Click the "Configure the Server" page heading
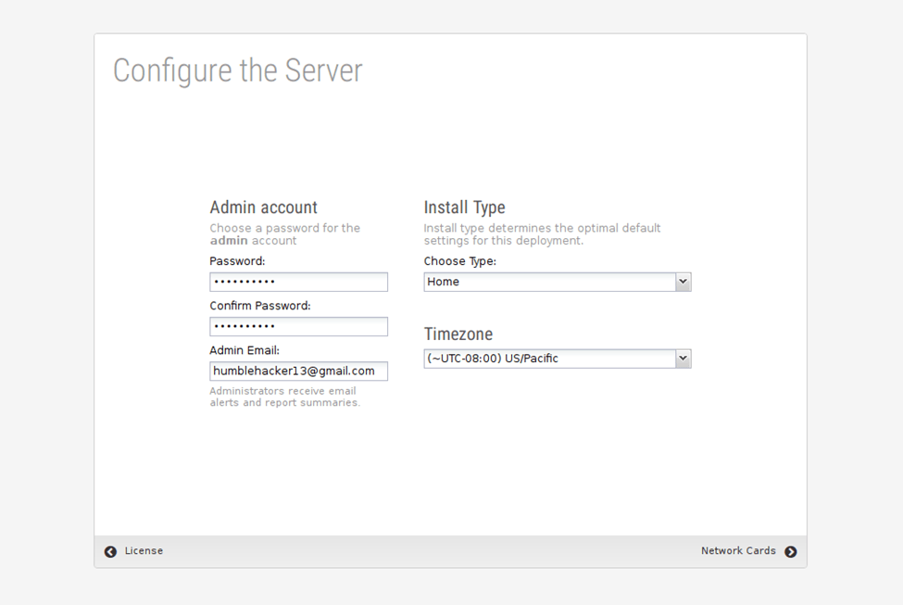 click(237, 71)
